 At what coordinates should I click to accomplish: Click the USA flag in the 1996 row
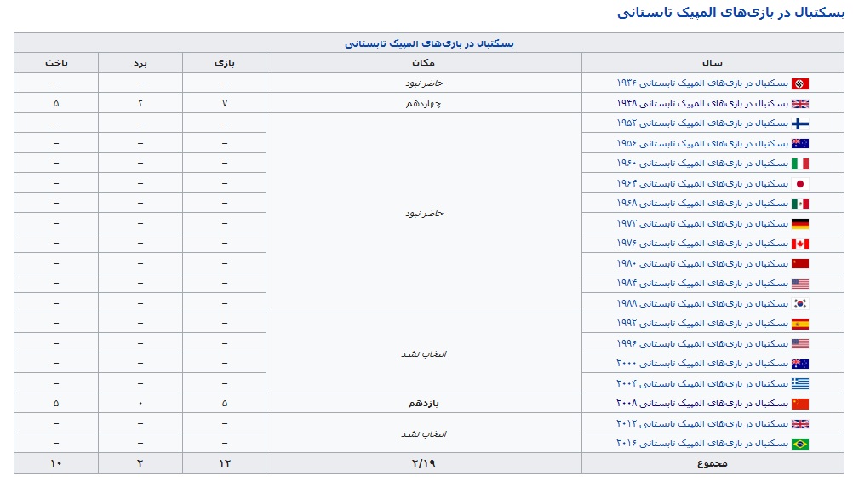[799, 344]
